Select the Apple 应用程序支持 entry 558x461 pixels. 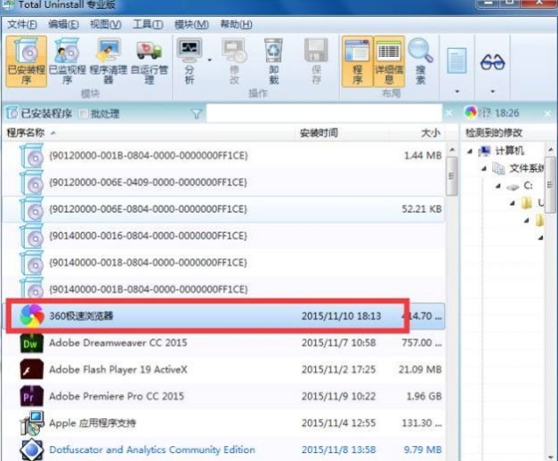(x=93, y=423)
